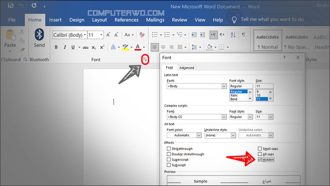Click the Copy icon in Clipboard group

[22, 41]
